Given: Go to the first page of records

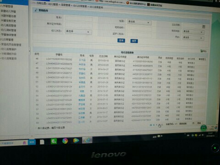Looking at the screenshot, I should (x=151, y=125).
